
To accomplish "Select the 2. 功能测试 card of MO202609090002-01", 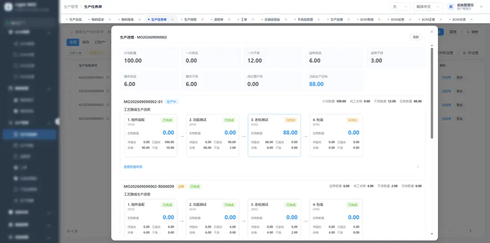I will (213, 135).
